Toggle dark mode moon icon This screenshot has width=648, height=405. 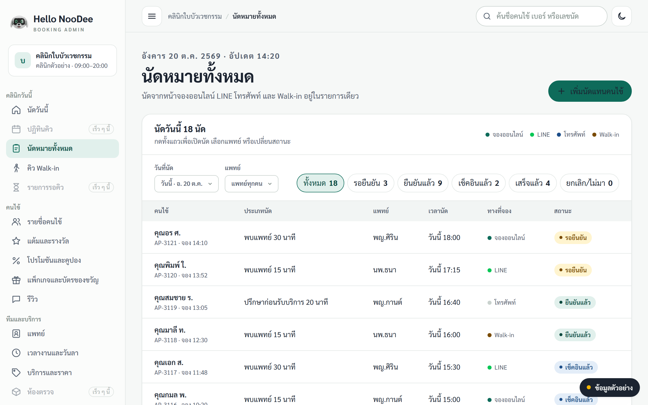[621, 16]
